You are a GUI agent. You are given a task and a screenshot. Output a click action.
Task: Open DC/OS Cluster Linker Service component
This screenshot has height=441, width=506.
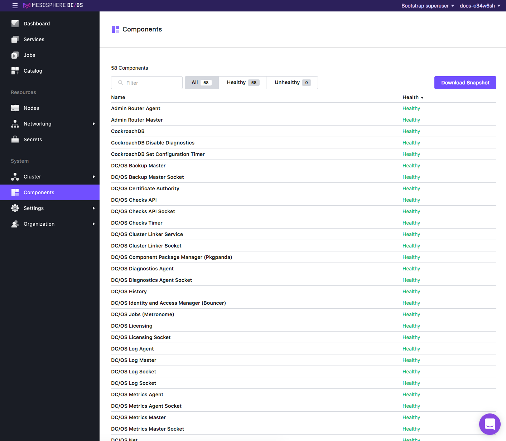[147, 234]
